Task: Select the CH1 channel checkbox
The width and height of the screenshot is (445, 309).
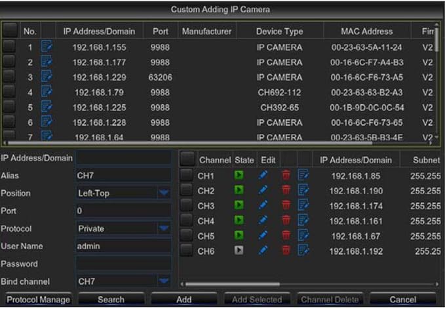Action: (186, 175)
